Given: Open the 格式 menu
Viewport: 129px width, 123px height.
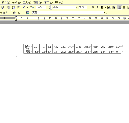Looking at the screenshot, I should coord(16,2).
